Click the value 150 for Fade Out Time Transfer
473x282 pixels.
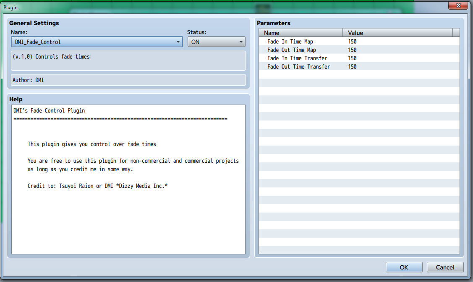(x=352, y=67)
